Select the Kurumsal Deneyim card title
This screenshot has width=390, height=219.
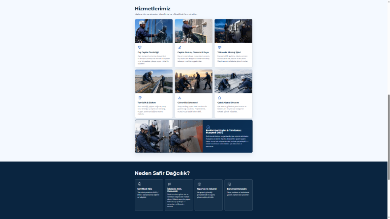(237, 189)
